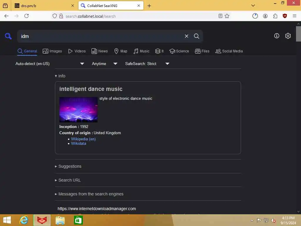
Task: Click the browser forward arrow
Action: [x=16, y=16]
